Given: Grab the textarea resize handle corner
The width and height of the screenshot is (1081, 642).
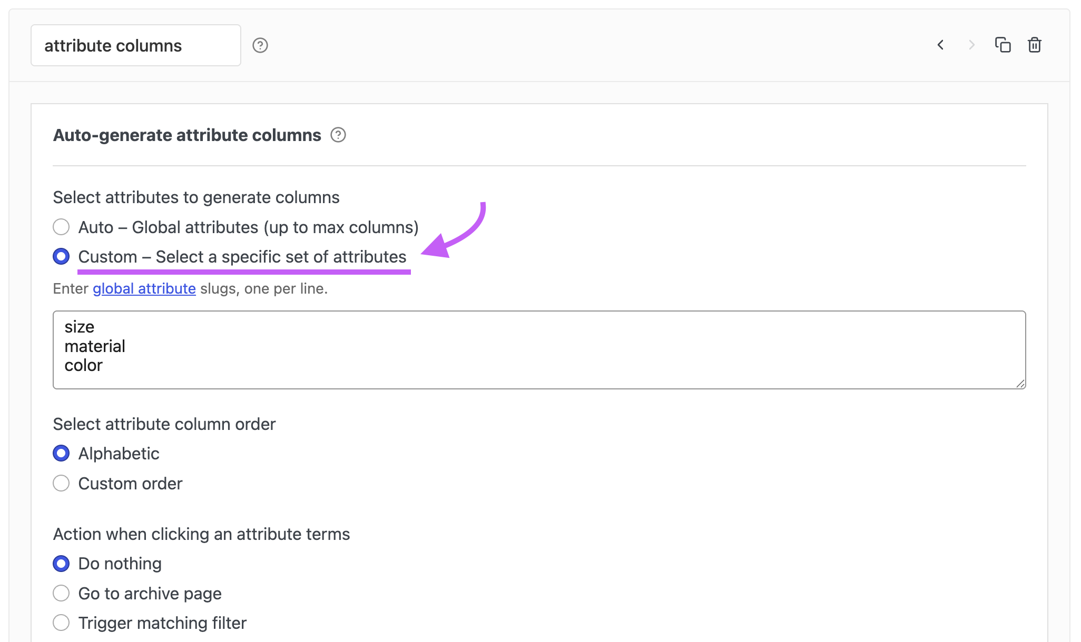Looking at the screenshot, I should (1020, 384).
